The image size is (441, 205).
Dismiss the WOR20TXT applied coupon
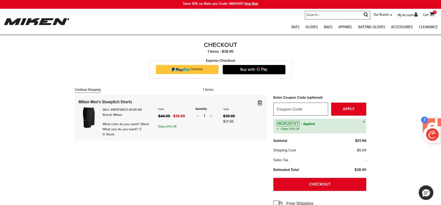coord(364,122)
